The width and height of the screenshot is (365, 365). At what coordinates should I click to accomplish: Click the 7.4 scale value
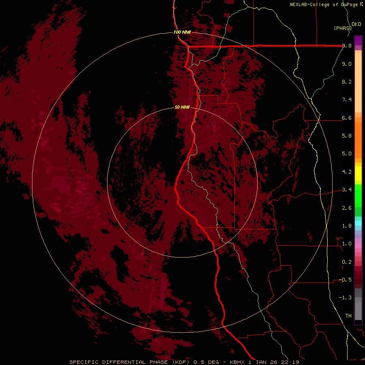click(x=347, y=100)
